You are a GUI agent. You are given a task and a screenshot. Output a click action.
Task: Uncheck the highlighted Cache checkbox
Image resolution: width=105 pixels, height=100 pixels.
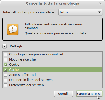6,70
